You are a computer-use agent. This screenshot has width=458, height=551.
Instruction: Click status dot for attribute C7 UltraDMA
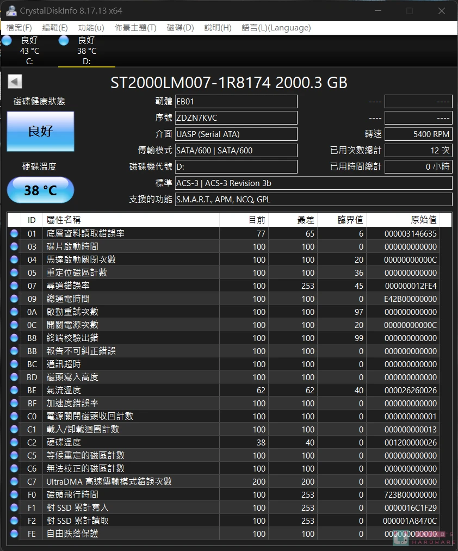coord(14,481)
